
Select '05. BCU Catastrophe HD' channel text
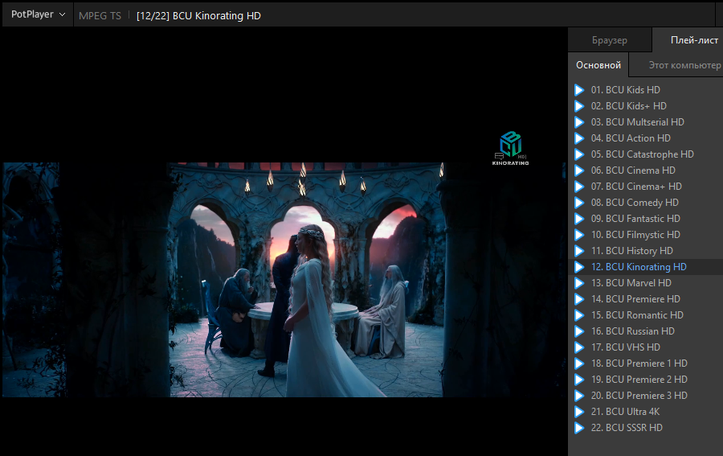[x=643, y=154]
